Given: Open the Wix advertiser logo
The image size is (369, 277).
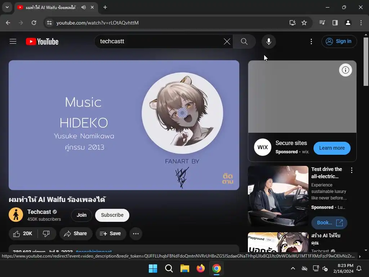Looking at the screenshot, I should (x=263, y=147).
